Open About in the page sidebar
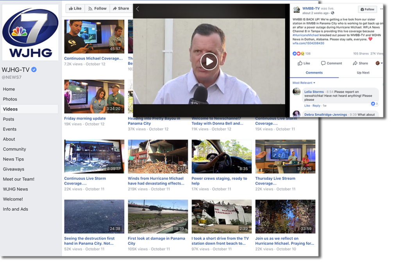 pyautogui.click(x=9, y=139)
